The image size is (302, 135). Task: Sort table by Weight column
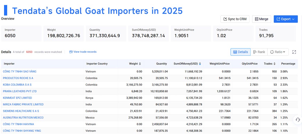[x=140, y=64]
